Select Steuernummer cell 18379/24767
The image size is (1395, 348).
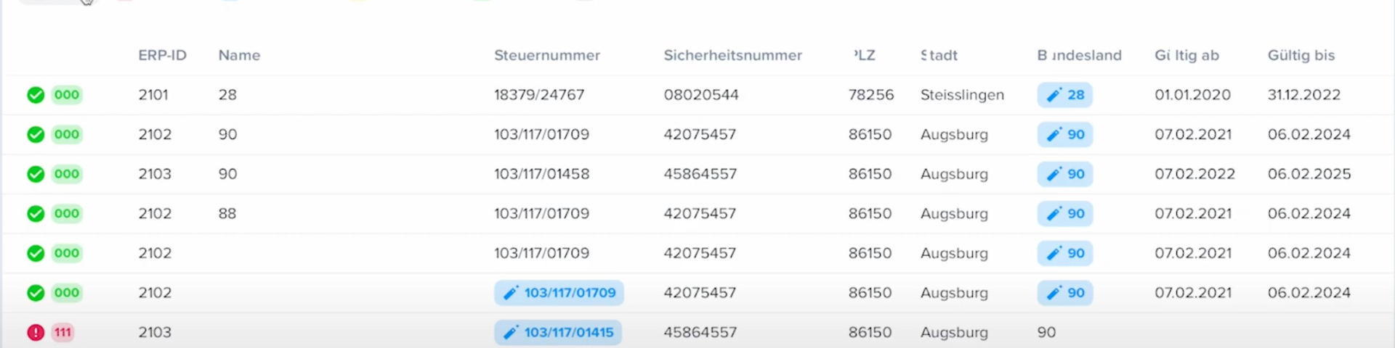pyautogui.click(x=539, y=95)
